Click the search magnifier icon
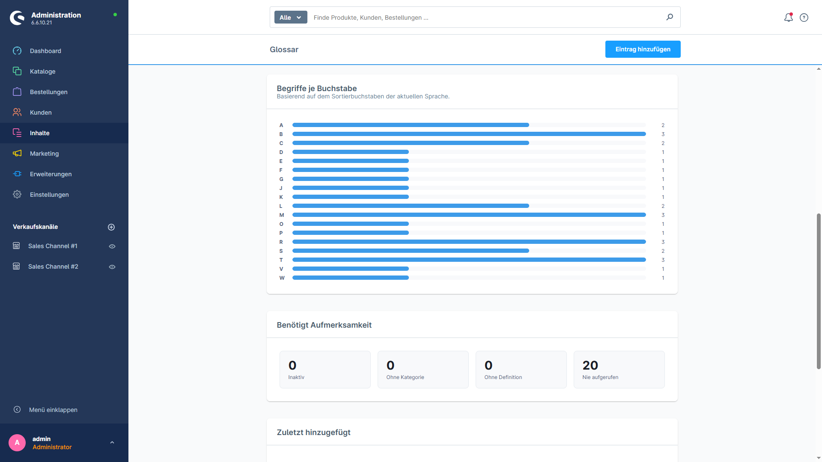Viewport: 822px width, 462px height. click(x=670, y=17)
